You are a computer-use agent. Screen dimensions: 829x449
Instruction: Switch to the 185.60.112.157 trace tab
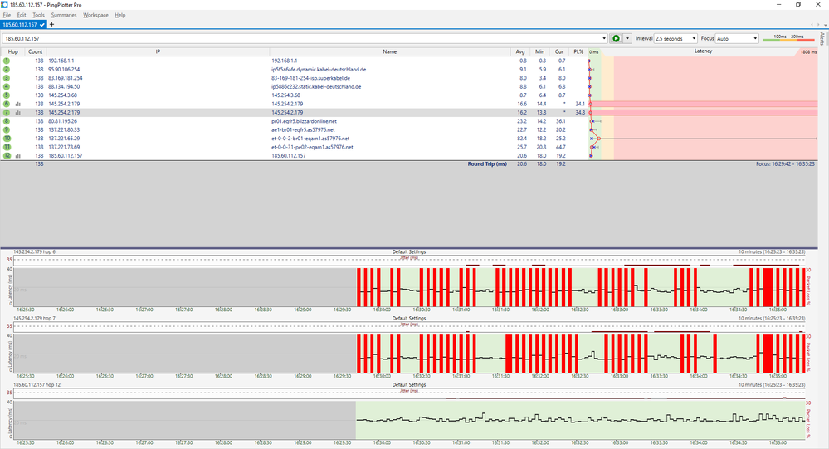pos(22,25)
